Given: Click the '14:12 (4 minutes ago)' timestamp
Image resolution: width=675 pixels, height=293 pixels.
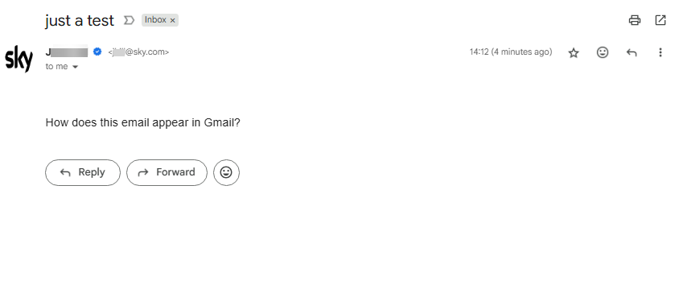Looking at the screenshot, I should click(x=511, y=52).
